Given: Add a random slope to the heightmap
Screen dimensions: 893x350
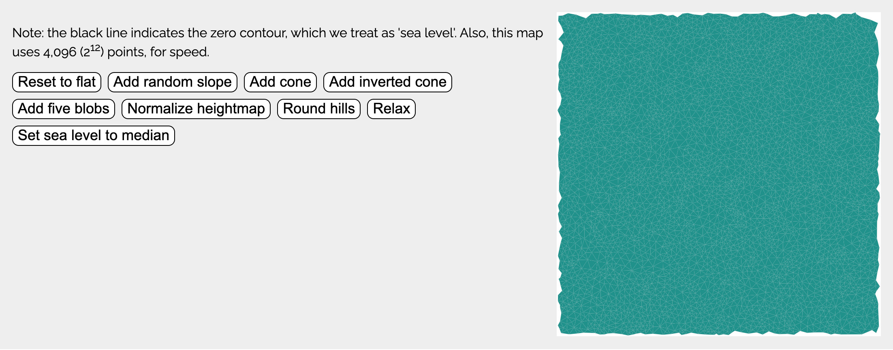Looking at the screenshot, I should (x=173, y=82).
